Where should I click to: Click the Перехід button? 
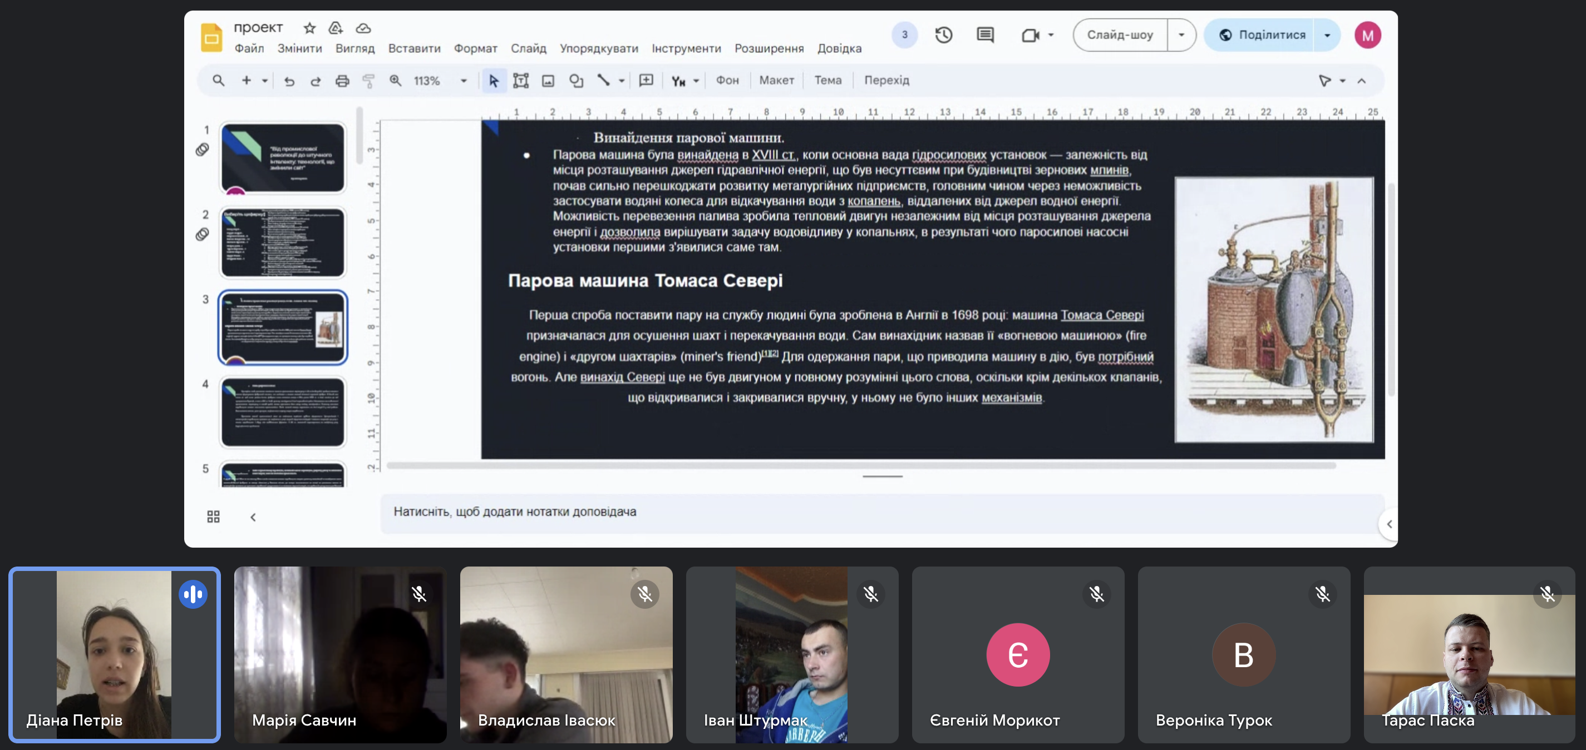click(886, 81)
